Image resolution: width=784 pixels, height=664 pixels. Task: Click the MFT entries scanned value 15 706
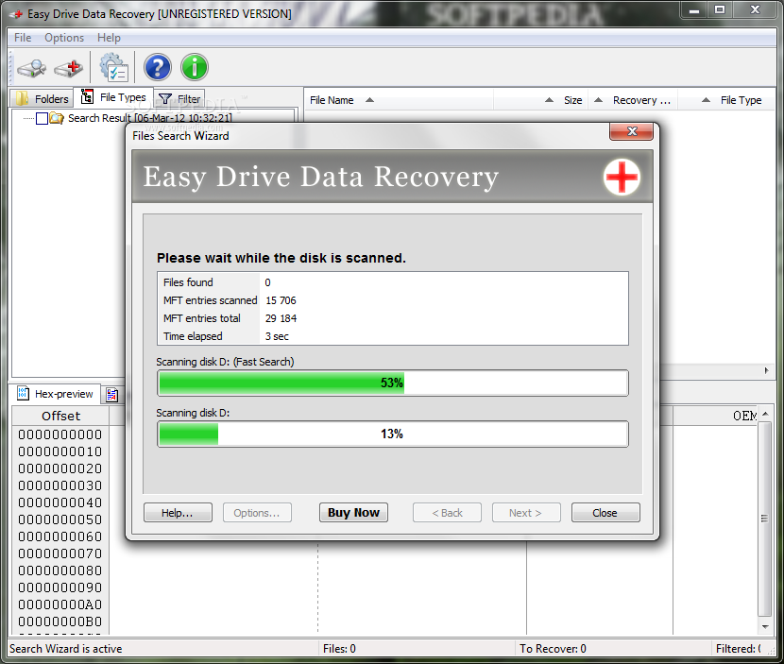281,300
